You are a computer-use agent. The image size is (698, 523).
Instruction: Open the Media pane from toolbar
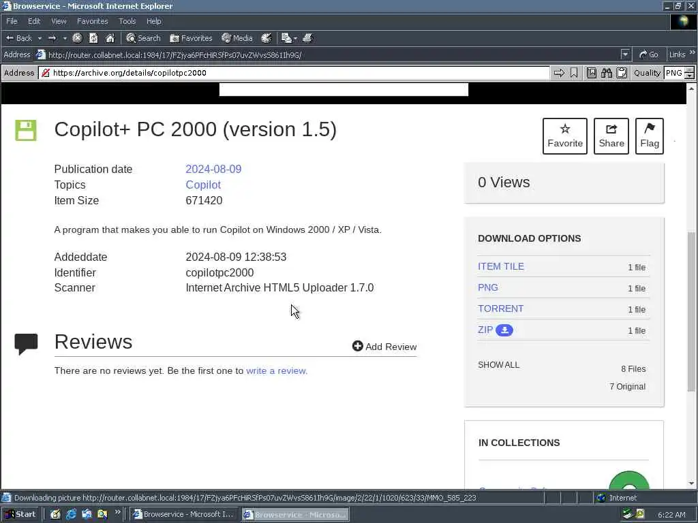coord(237,38)
